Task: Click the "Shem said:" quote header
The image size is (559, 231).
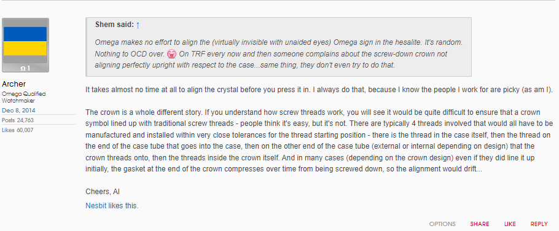Action: click(114, 25)
